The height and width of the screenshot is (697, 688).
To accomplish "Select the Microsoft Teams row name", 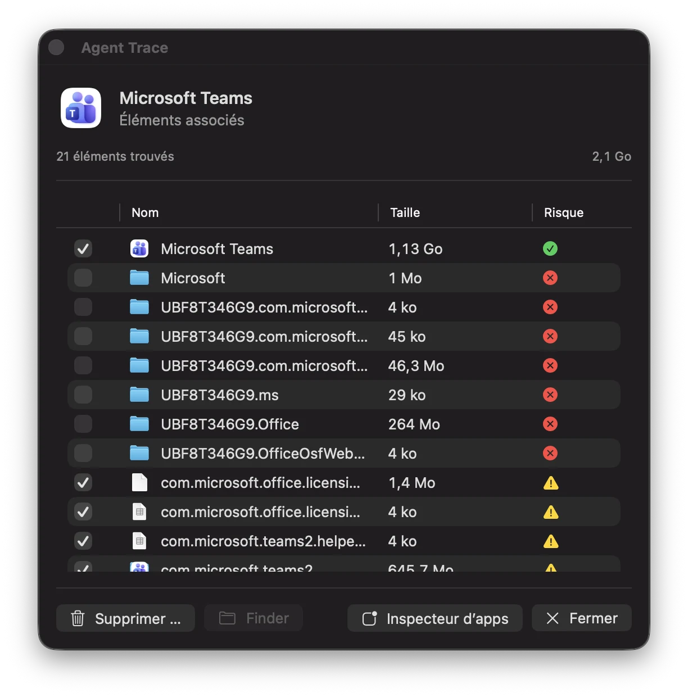I will tap(217, 249).
